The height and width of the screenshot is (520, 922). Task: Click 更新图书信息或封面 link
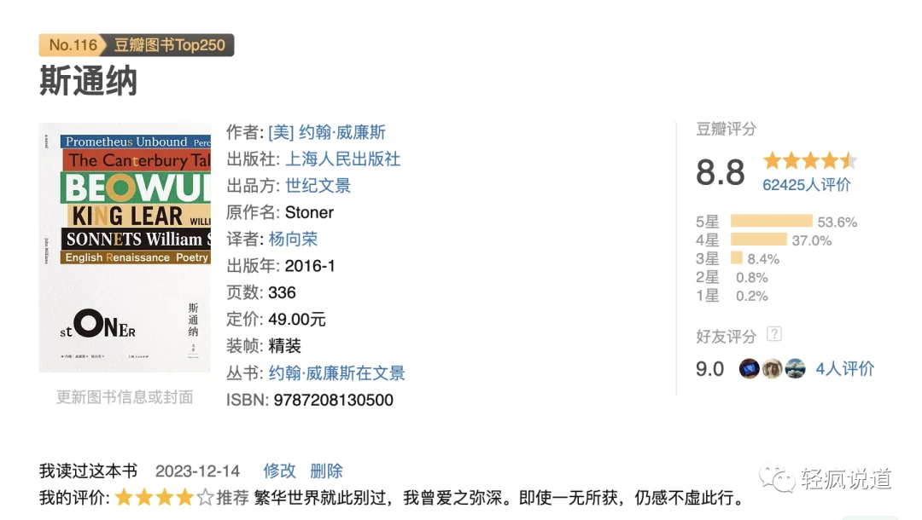(125, 397)
